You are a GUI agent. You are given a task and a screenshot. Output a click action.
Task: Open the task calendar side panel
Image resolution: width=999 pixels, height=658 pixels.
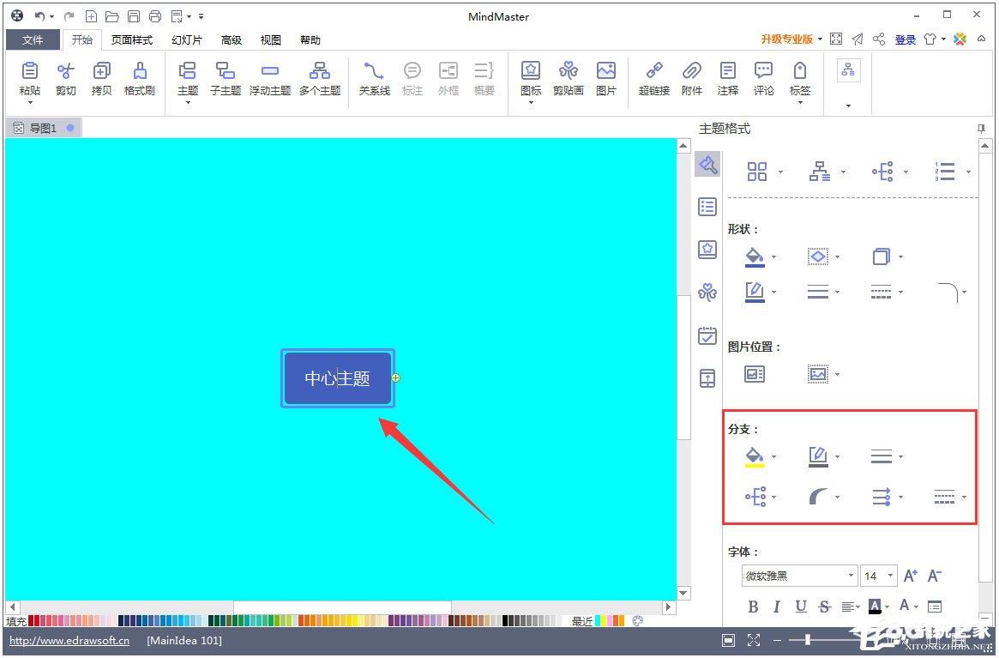click(707, 335)
